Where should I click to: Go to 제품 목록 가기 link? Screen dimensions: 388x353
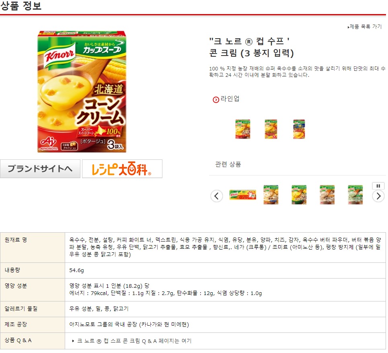(365, 27)
